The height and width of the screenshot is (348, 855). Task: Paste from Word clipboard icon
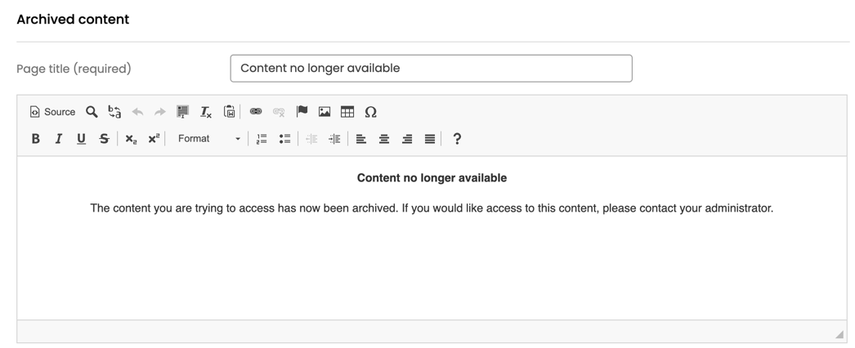229,112
